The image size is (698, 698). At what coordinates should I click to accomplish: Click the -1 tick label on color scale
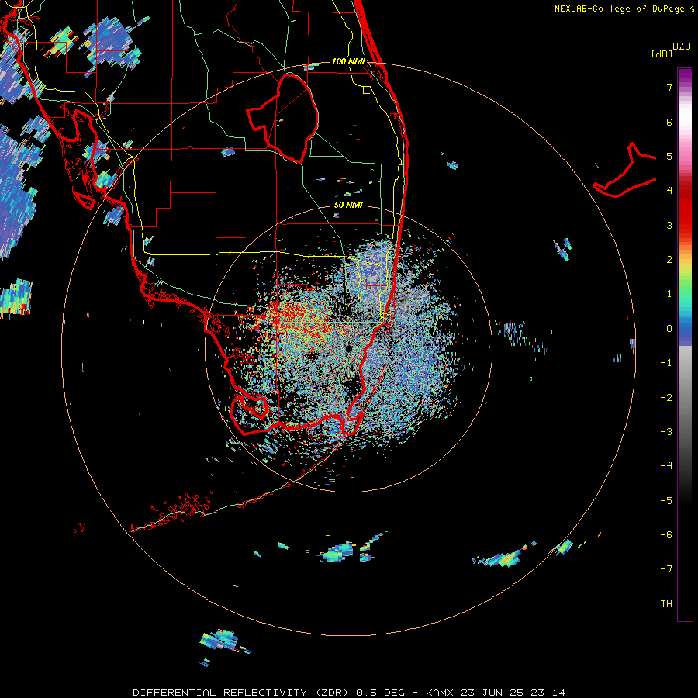(666, 363)
